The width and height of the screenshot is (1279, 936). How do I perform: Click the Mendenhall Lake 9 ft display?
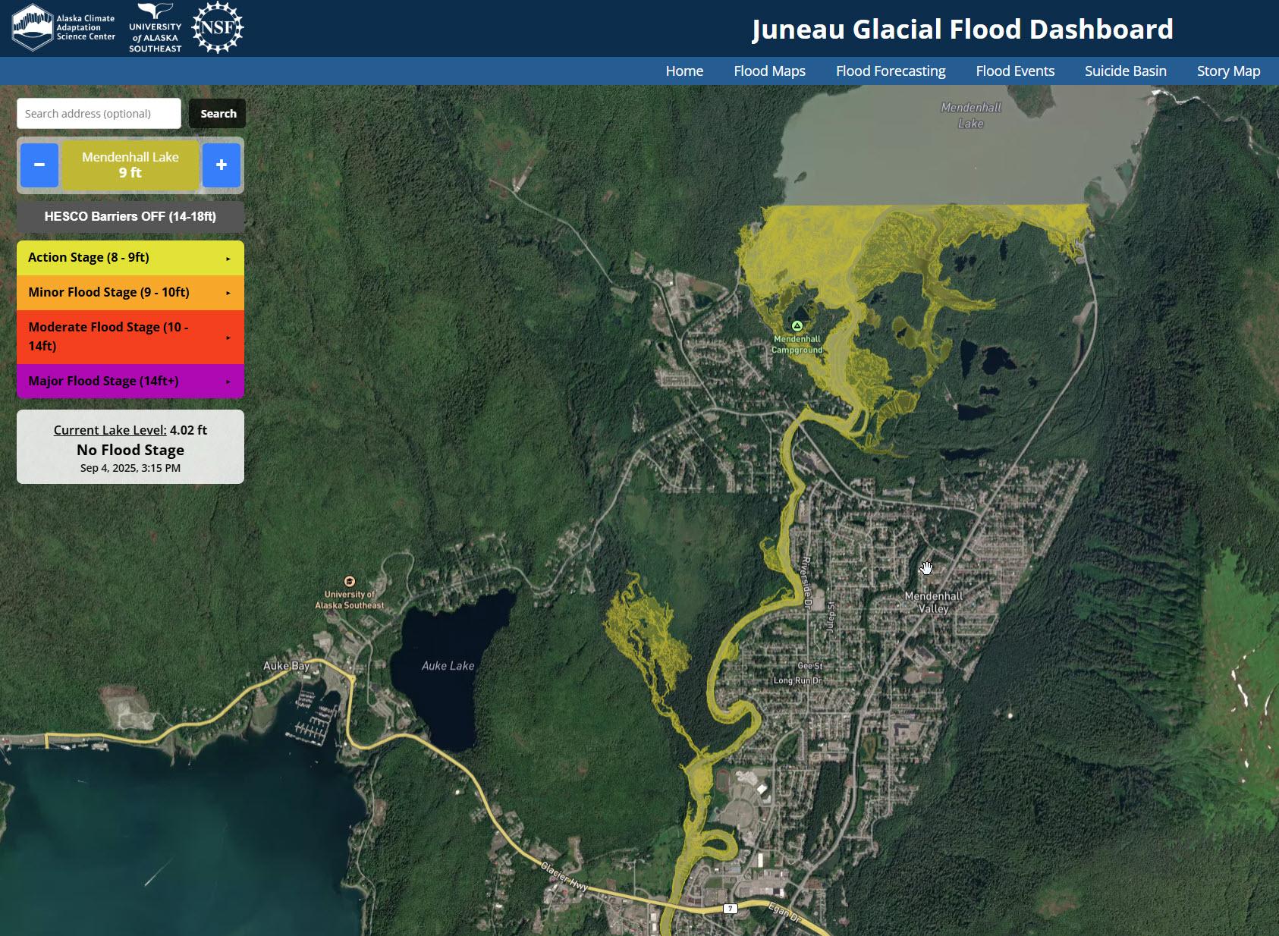pyautogui.click(x=130, y=165)
